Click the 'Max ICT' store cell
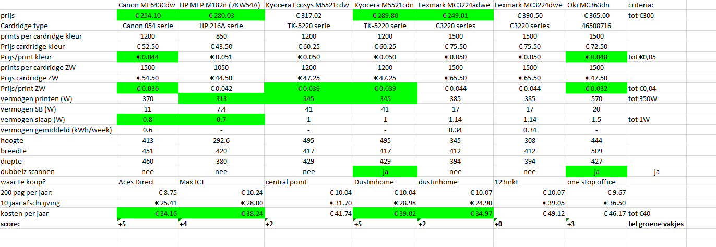The height and width of the screenshot is (247, 716). (221, 182)
